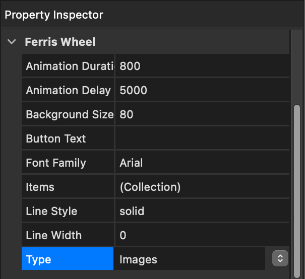This screenshot has height=279, width=305.
Task: Collapse the Ferris Wheel section chevron
Action: click(12, 42)
